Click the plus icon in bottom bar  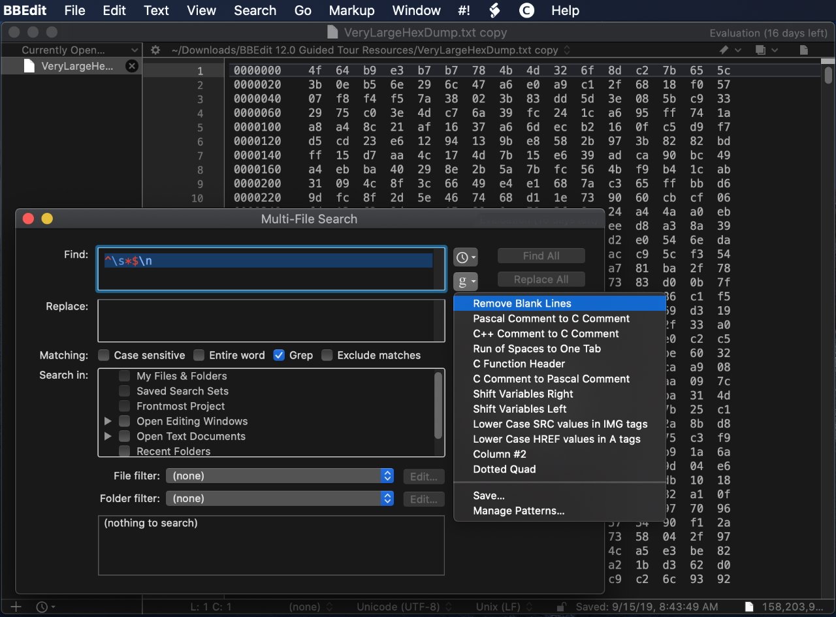16,607
